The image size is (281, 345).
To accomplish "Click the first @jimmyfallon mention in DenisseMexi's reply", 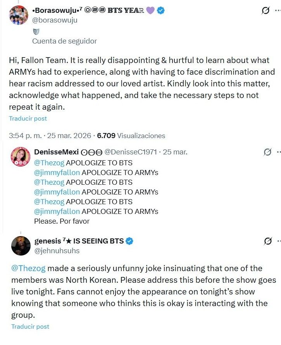I will (x=57, y=172).
